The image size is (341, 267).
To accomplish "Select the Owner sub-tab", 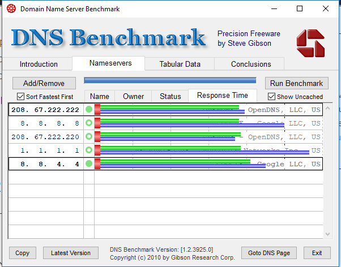I will pyautogui.click(x=133, y=96).
